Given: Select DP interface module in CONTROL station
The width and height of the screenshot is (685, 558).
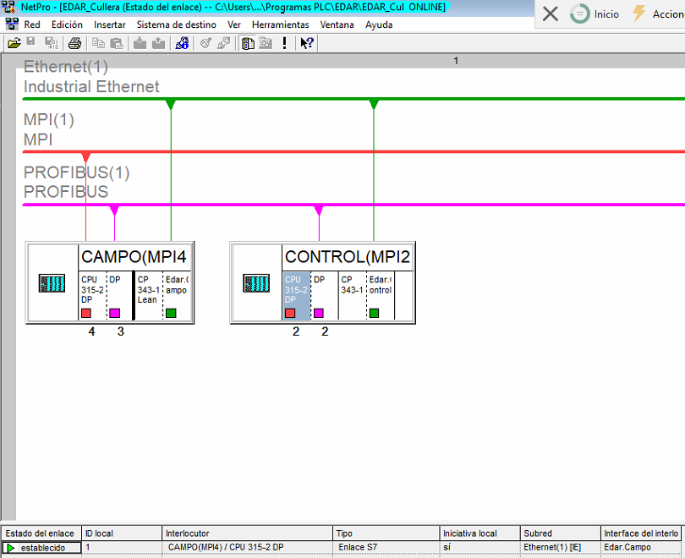Looking at the screenshot, I should [324, 296].
